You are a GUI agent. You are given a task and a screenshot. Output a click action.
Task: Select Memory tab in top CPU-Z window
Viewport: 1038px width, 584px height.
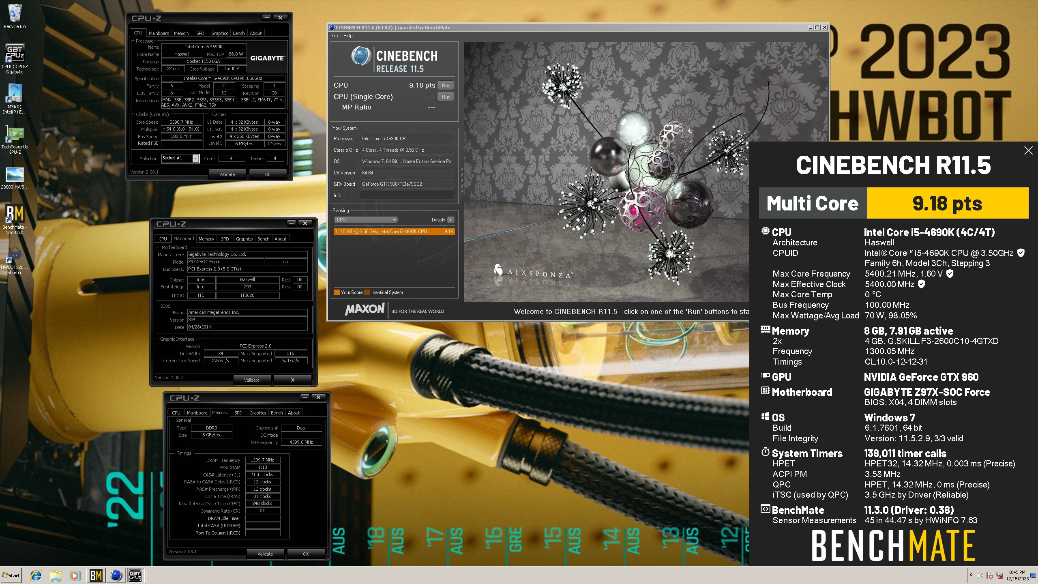coord(182,33)
